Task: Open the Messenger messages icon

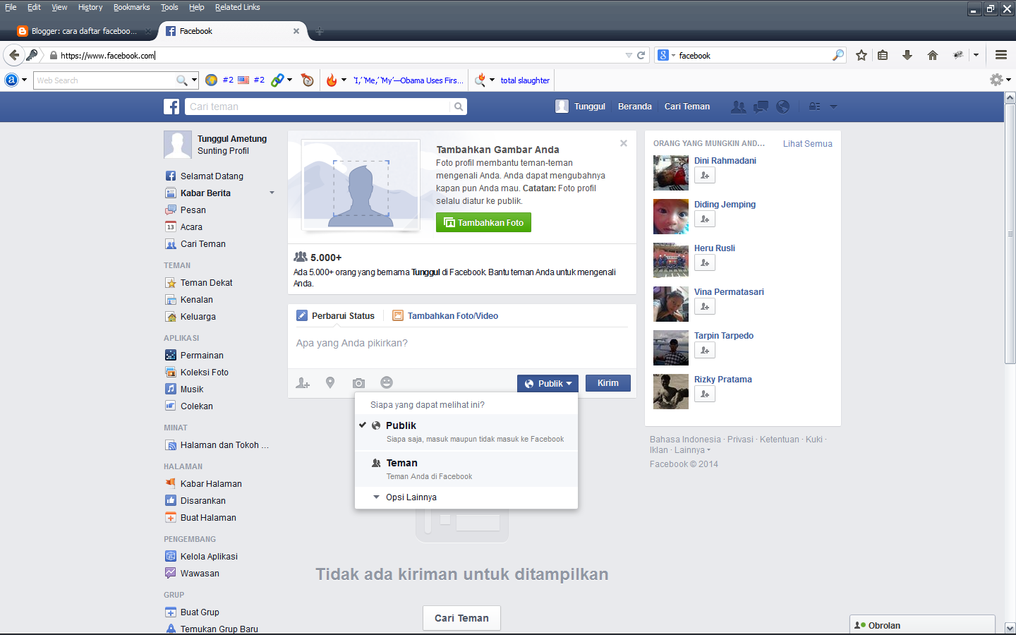Action: 761,107
